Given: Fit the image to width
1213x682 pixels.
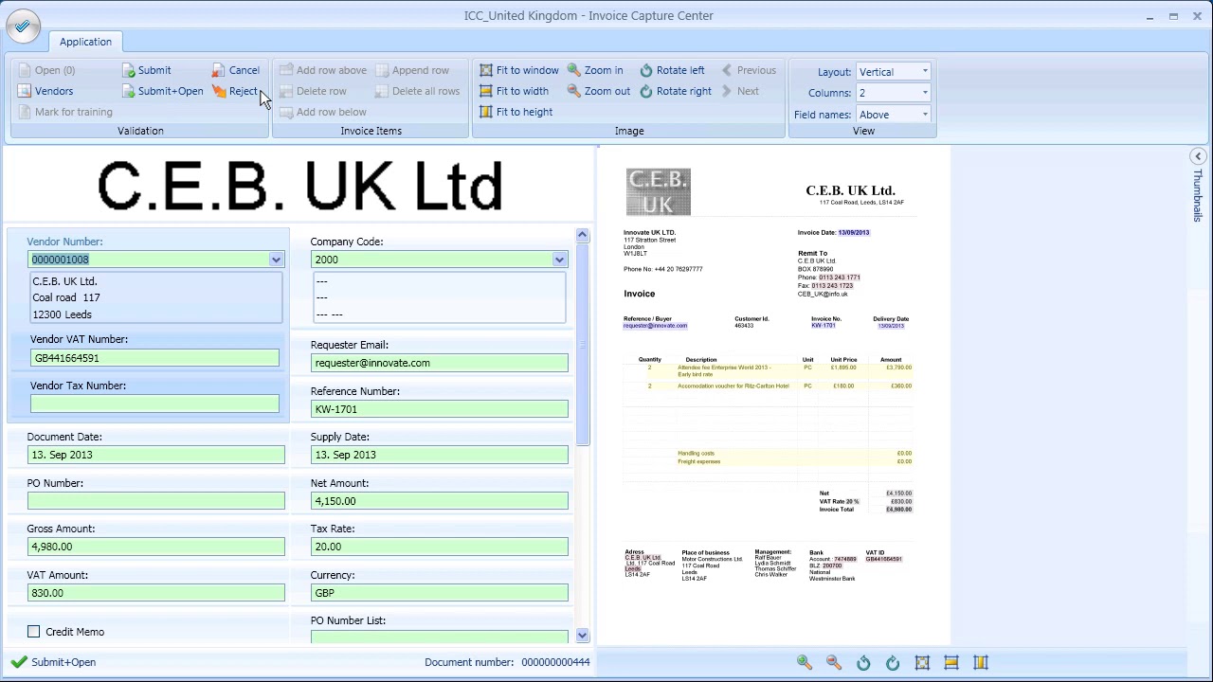Looking at the screenshot, I should point(514,91).
